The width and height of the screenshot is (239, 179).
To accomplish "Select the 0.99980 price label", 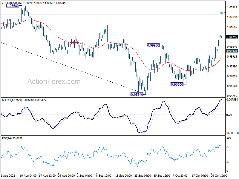I will point(153,45).
